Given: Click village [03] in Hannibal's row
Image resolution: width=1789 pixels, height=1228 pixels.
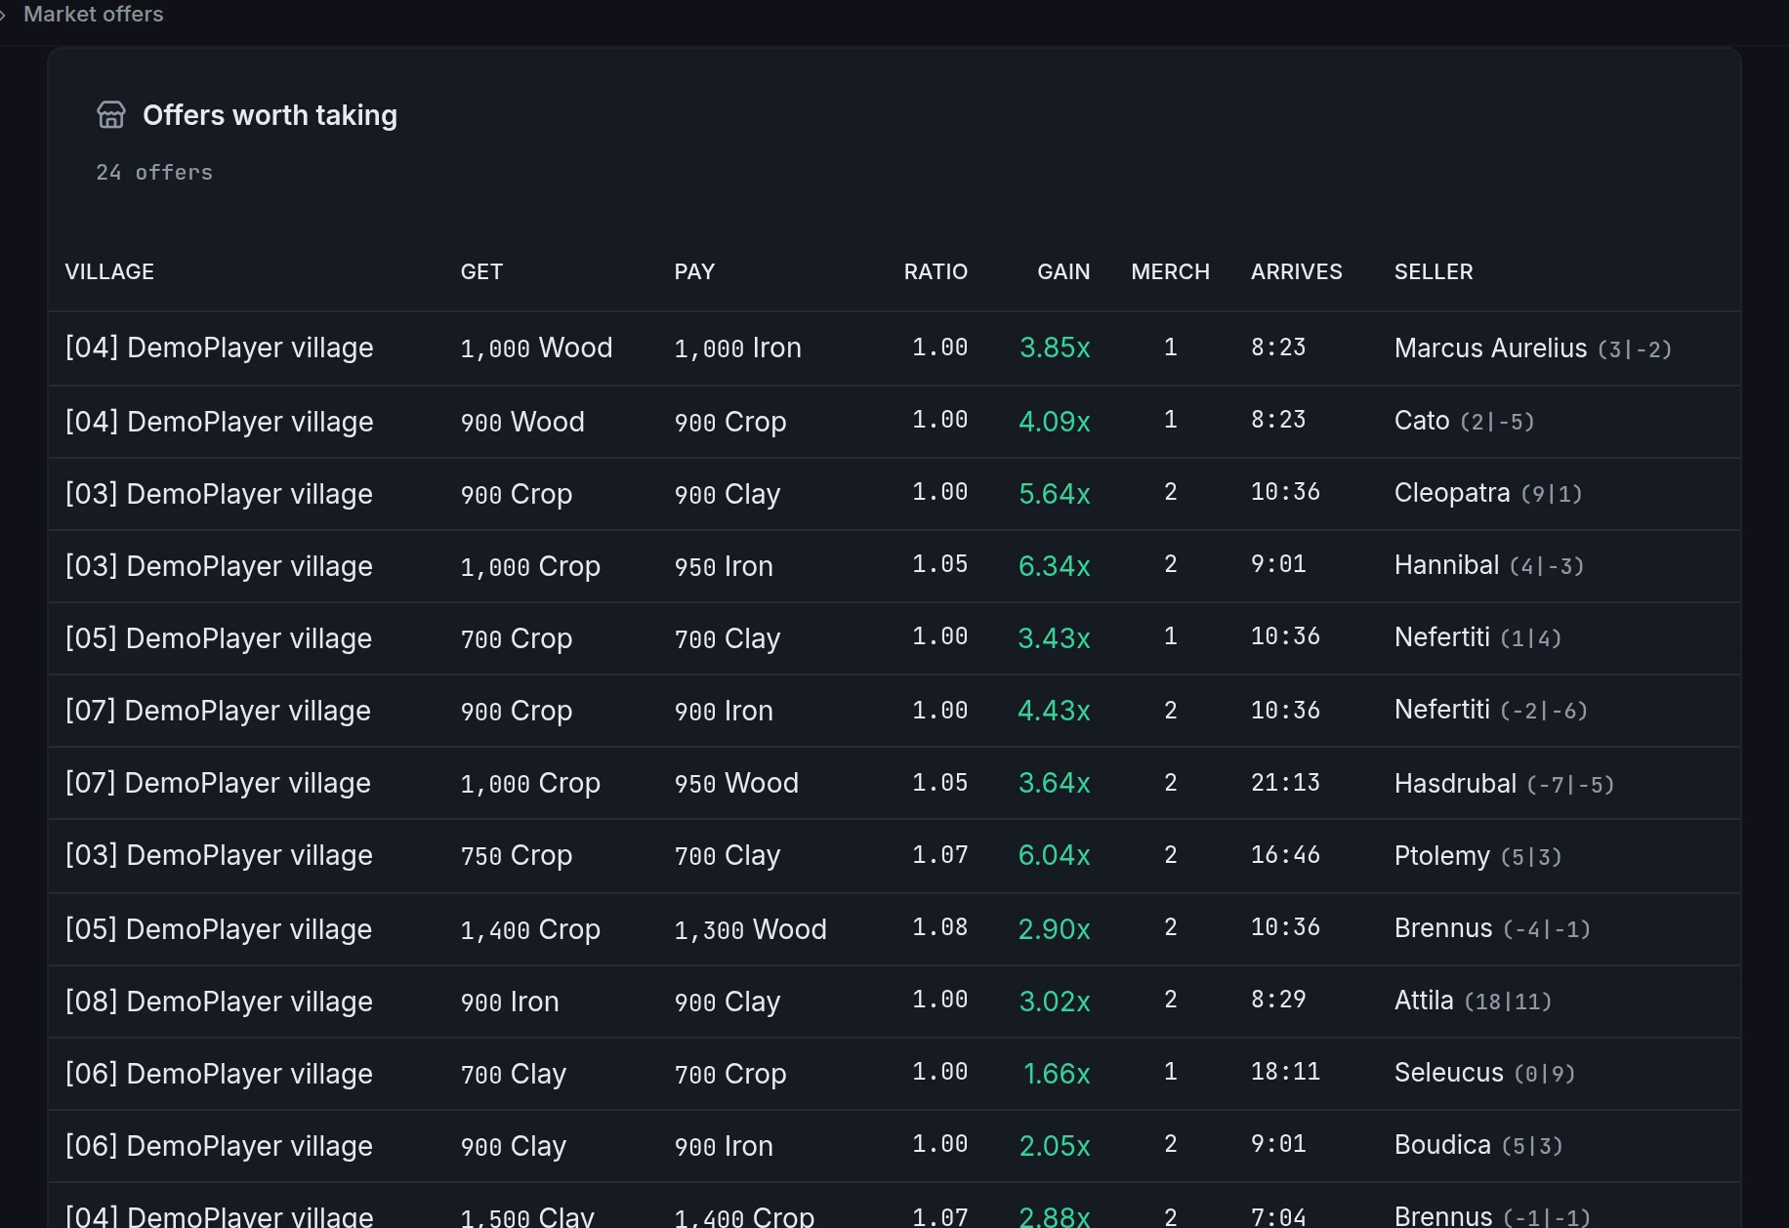Looking at the screenshot, I should [219, 567].
